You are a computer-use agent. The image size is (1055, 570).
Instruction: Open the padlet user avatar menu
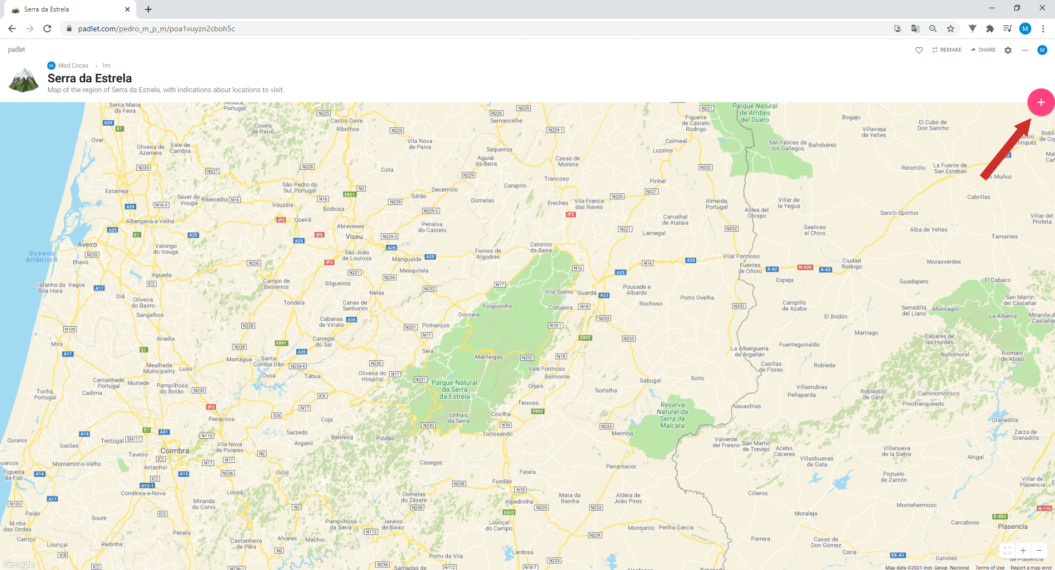[x=1042, y=50]
